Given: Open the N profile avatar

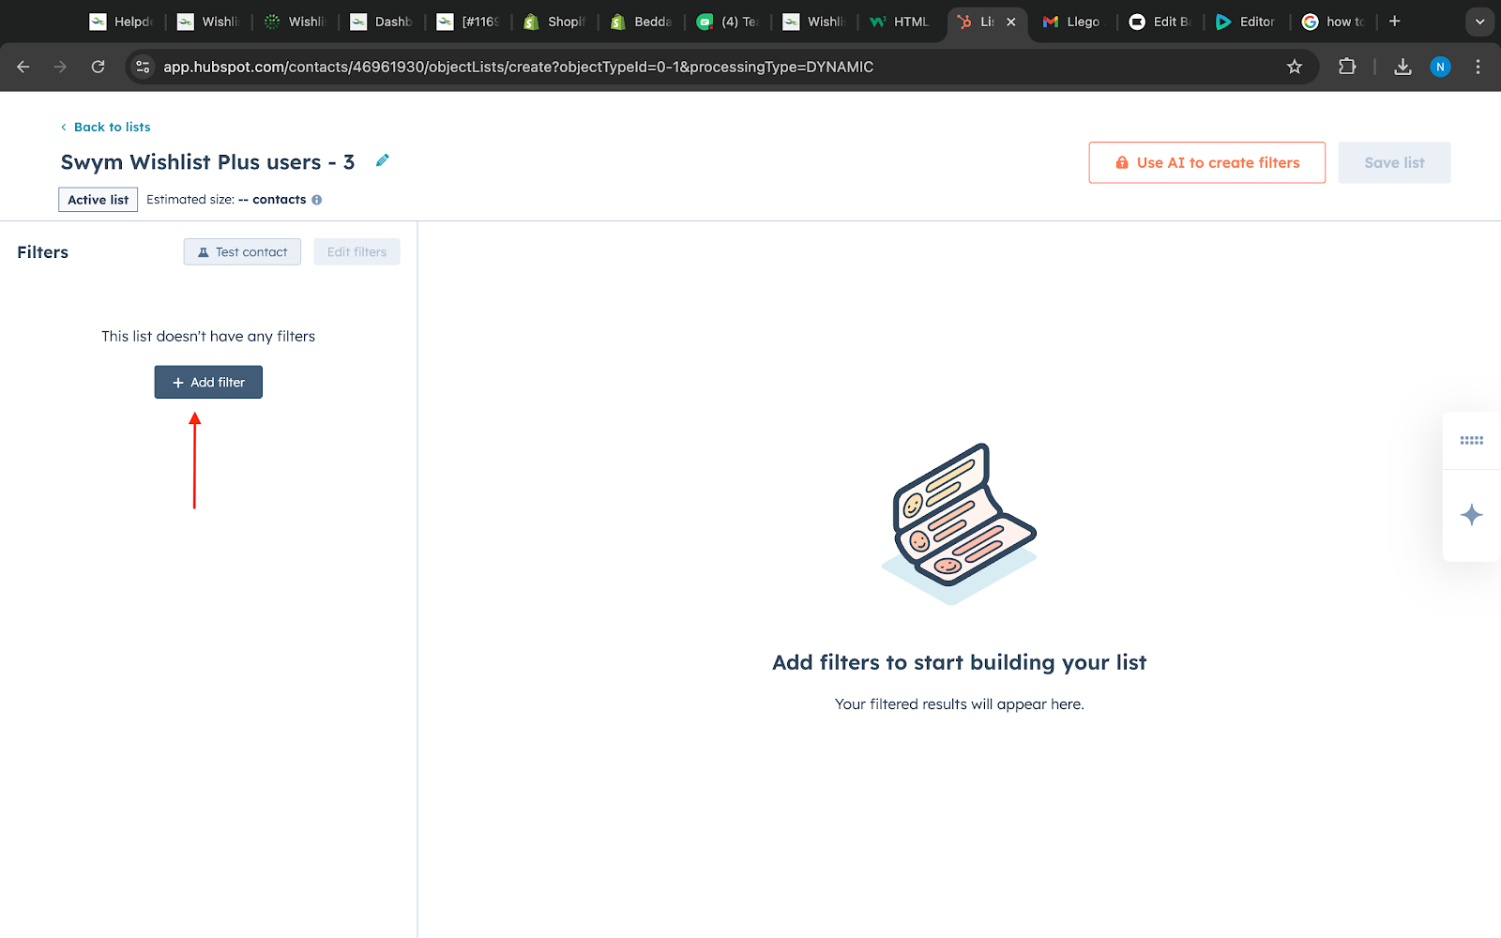Looking at the screenshot, I should click(1440, 67).
